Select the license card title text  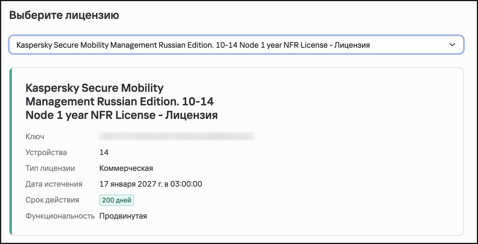121,101
